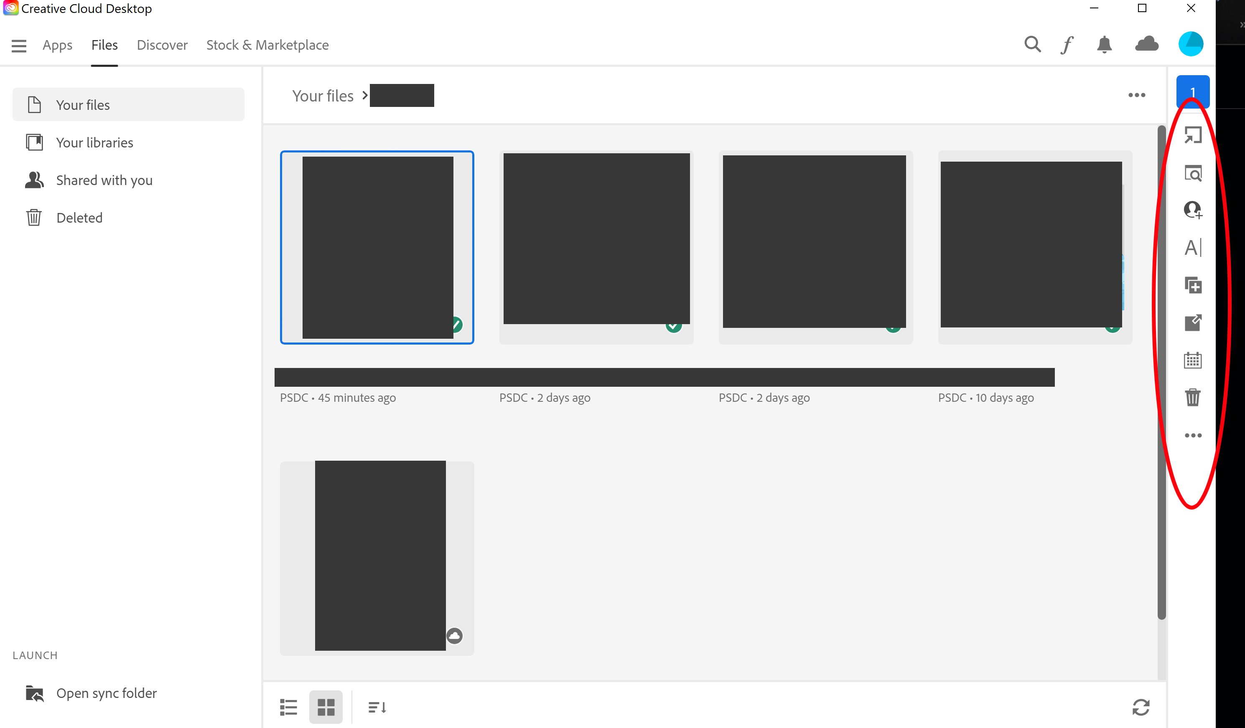1245x728 pixels.
Task: Open Stock & Marketplace tab
Action: pos(267,45)
